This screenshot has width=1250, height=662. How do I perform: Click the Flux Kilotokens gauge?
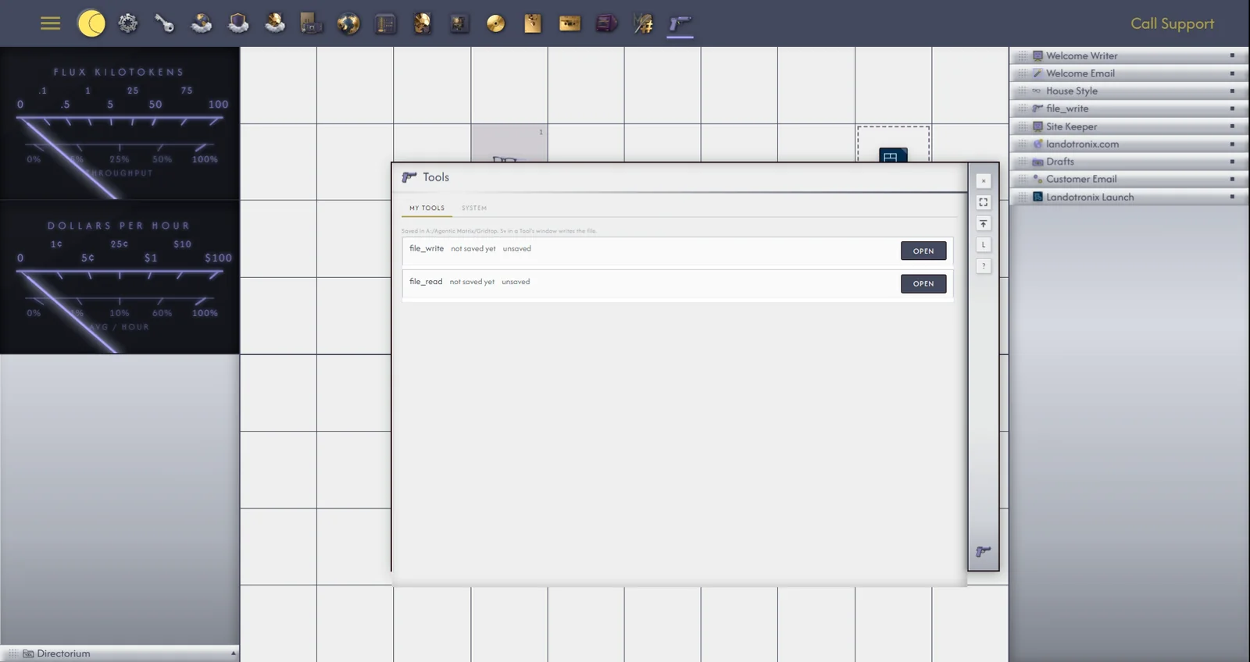pos(120,123)
